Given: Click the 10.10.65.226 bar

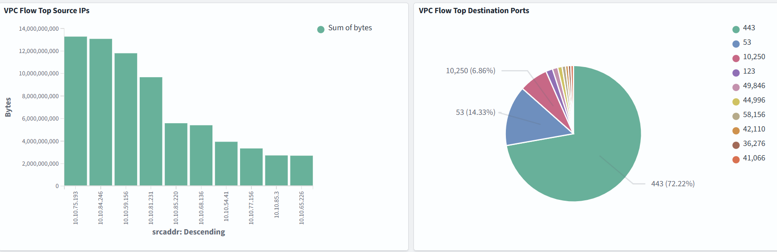Looking at the screenshot, I should tap(301, 170).
